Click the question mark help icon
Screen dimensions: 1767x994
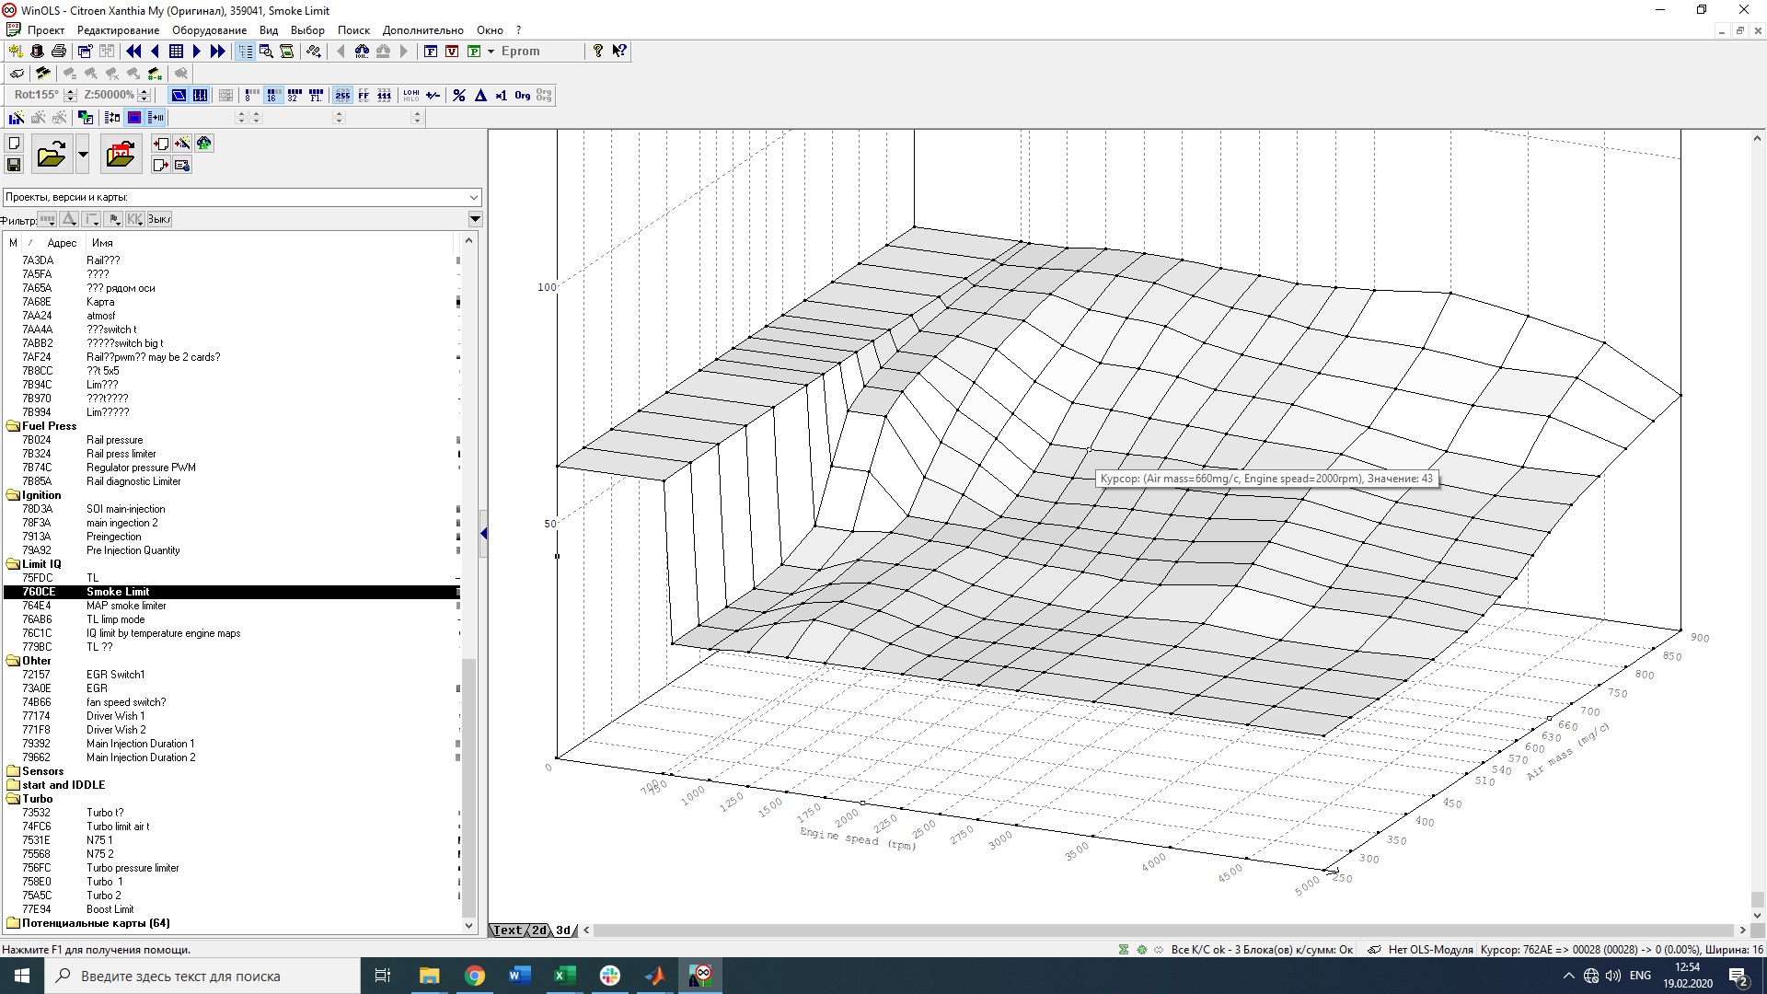point(598,51)
